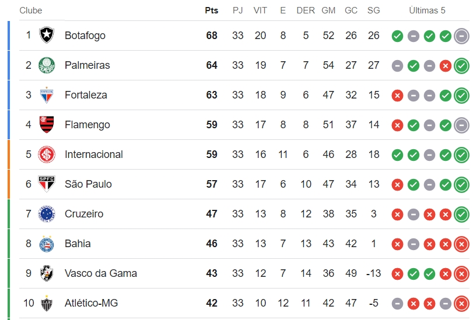The width and height of the screenshot is (473, 320).
Task: Click Internacional's row points value 59
Action: coord(212,154)
